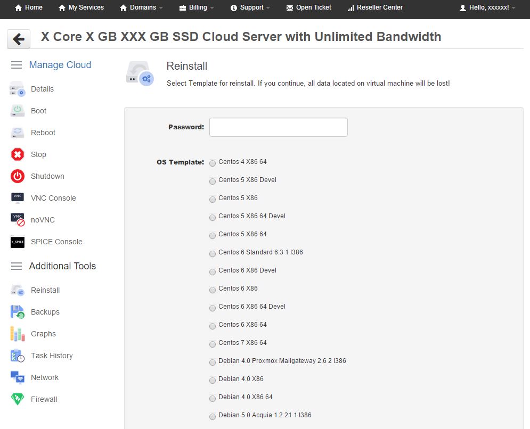Select the Centos 7 X86 64 template
The height and width of the screenshot is (429, 530).
(213, 343)
